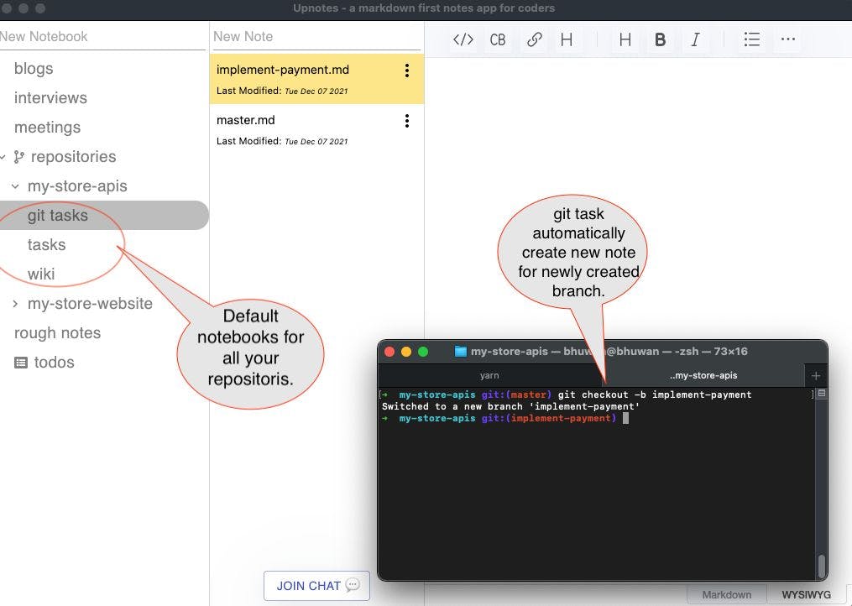This screenshot has width=852, height=606.
Task: Open the more formatting options icon
Action: 787,39
